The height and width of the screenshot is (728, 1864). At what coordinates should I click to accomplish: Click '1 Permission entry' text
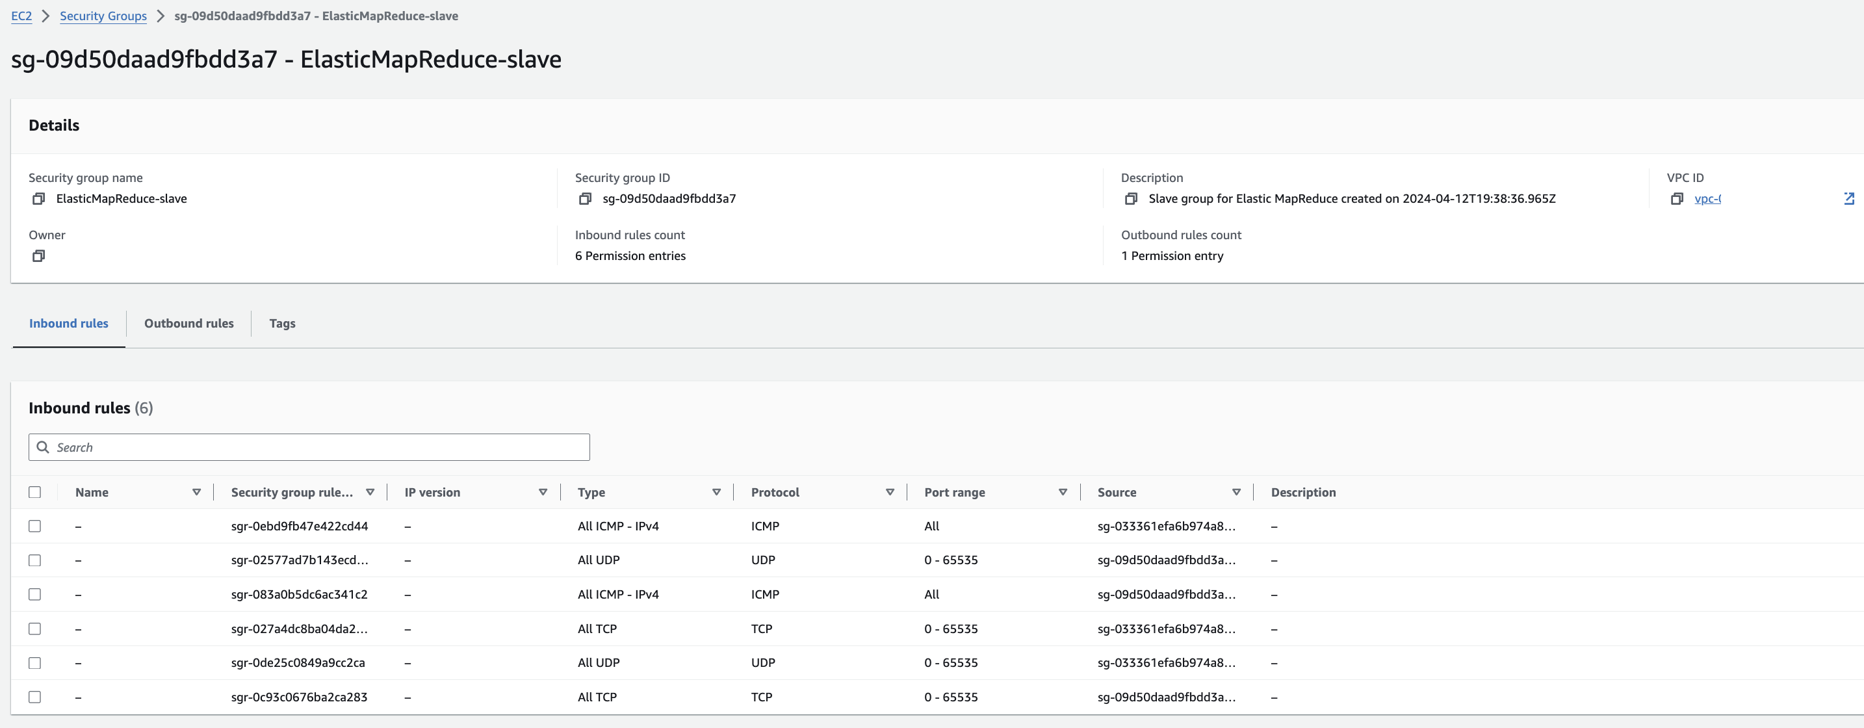click(1172, 255)
